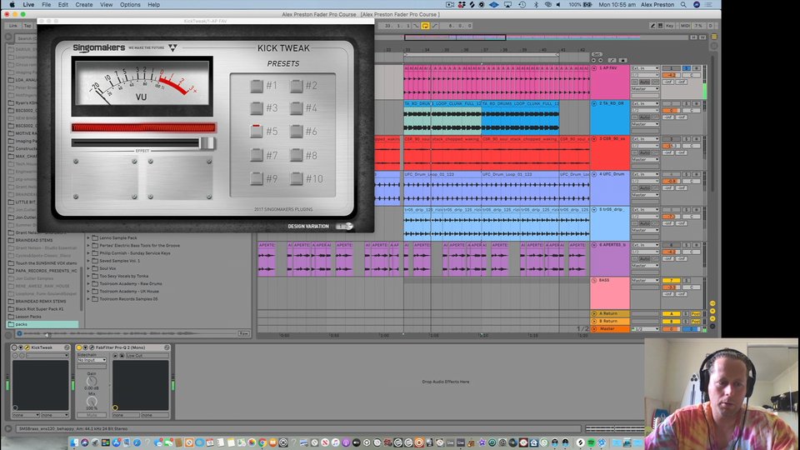The image size is (800, 450).
Task: Toggle the MIDI map mode button
Action: pos(685,26)
